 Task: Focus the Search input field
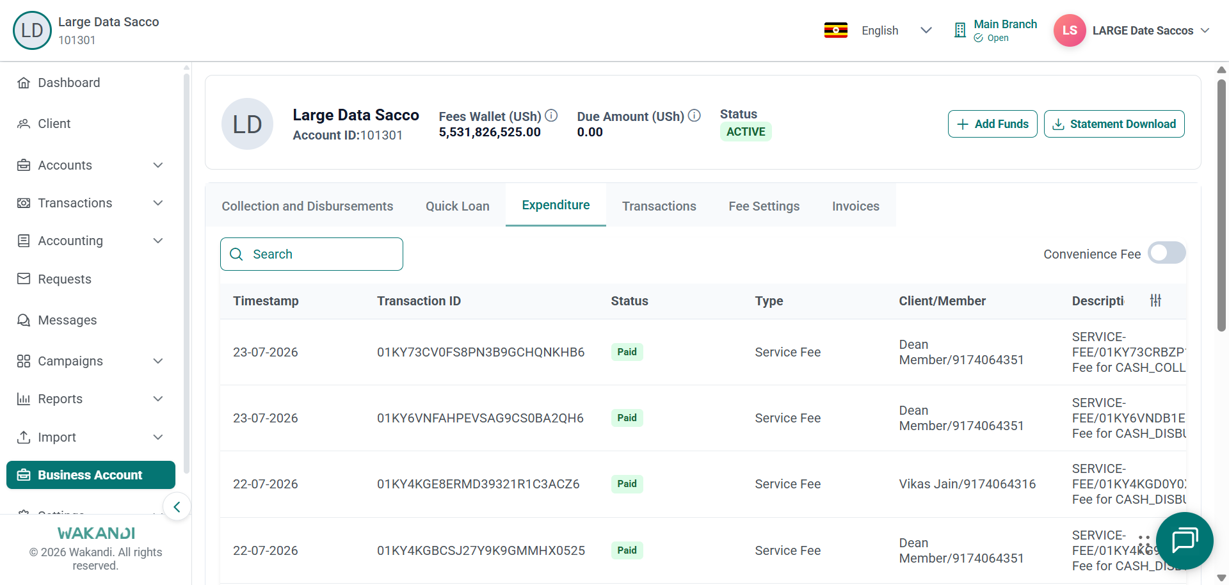coord(312,254)
